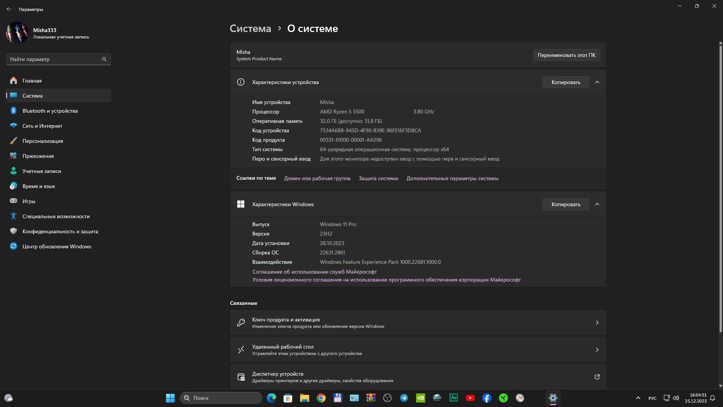Show hidden tray icons chevron
The width and height of the screenshot is (723, 407).
pos(638,398)
